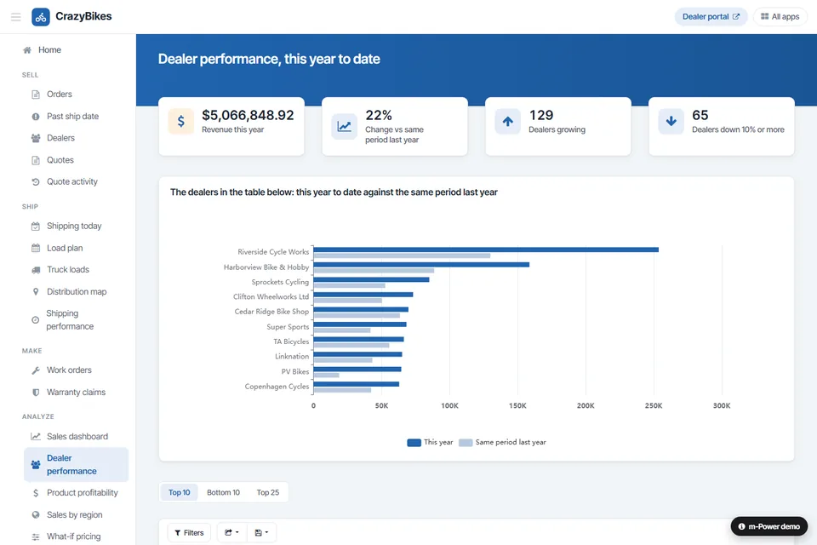Viewport: 817px width, 545px height.
Task: Click the Revenue this year card
Action: coord(231,126)
